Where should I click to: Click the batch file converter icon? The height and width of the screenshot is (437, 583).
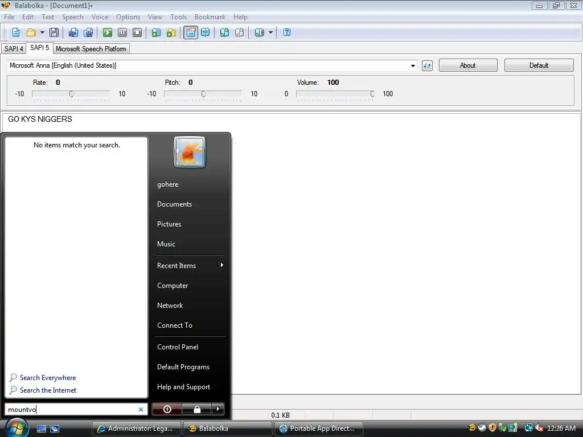(x=171, y=32)
